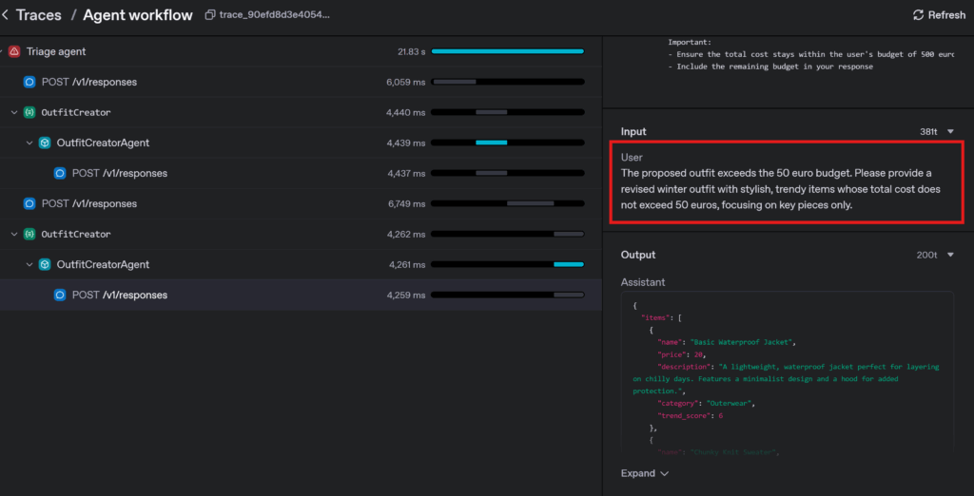This screenshot has width=974, height=496.
Task: Click the Refresh button
Action: click(x=939, y=15)
